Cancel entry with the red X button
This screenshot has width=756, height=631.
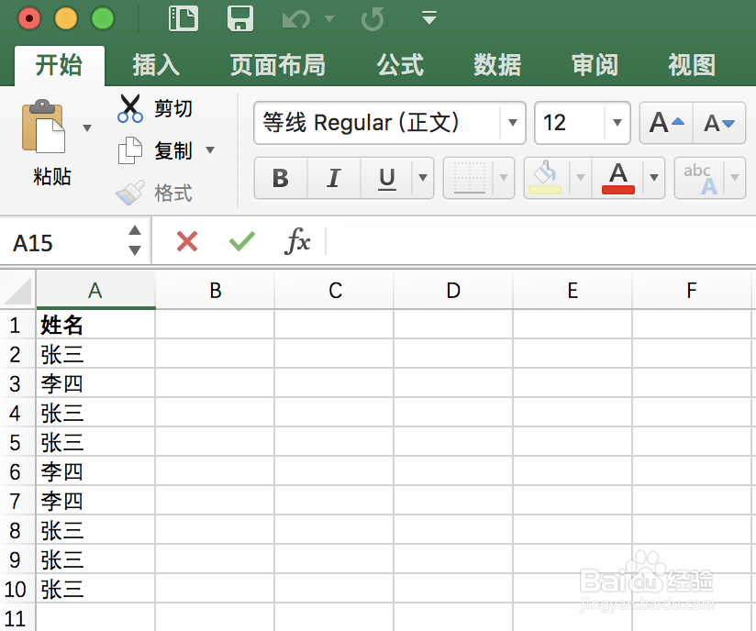[x=186, y=241]
